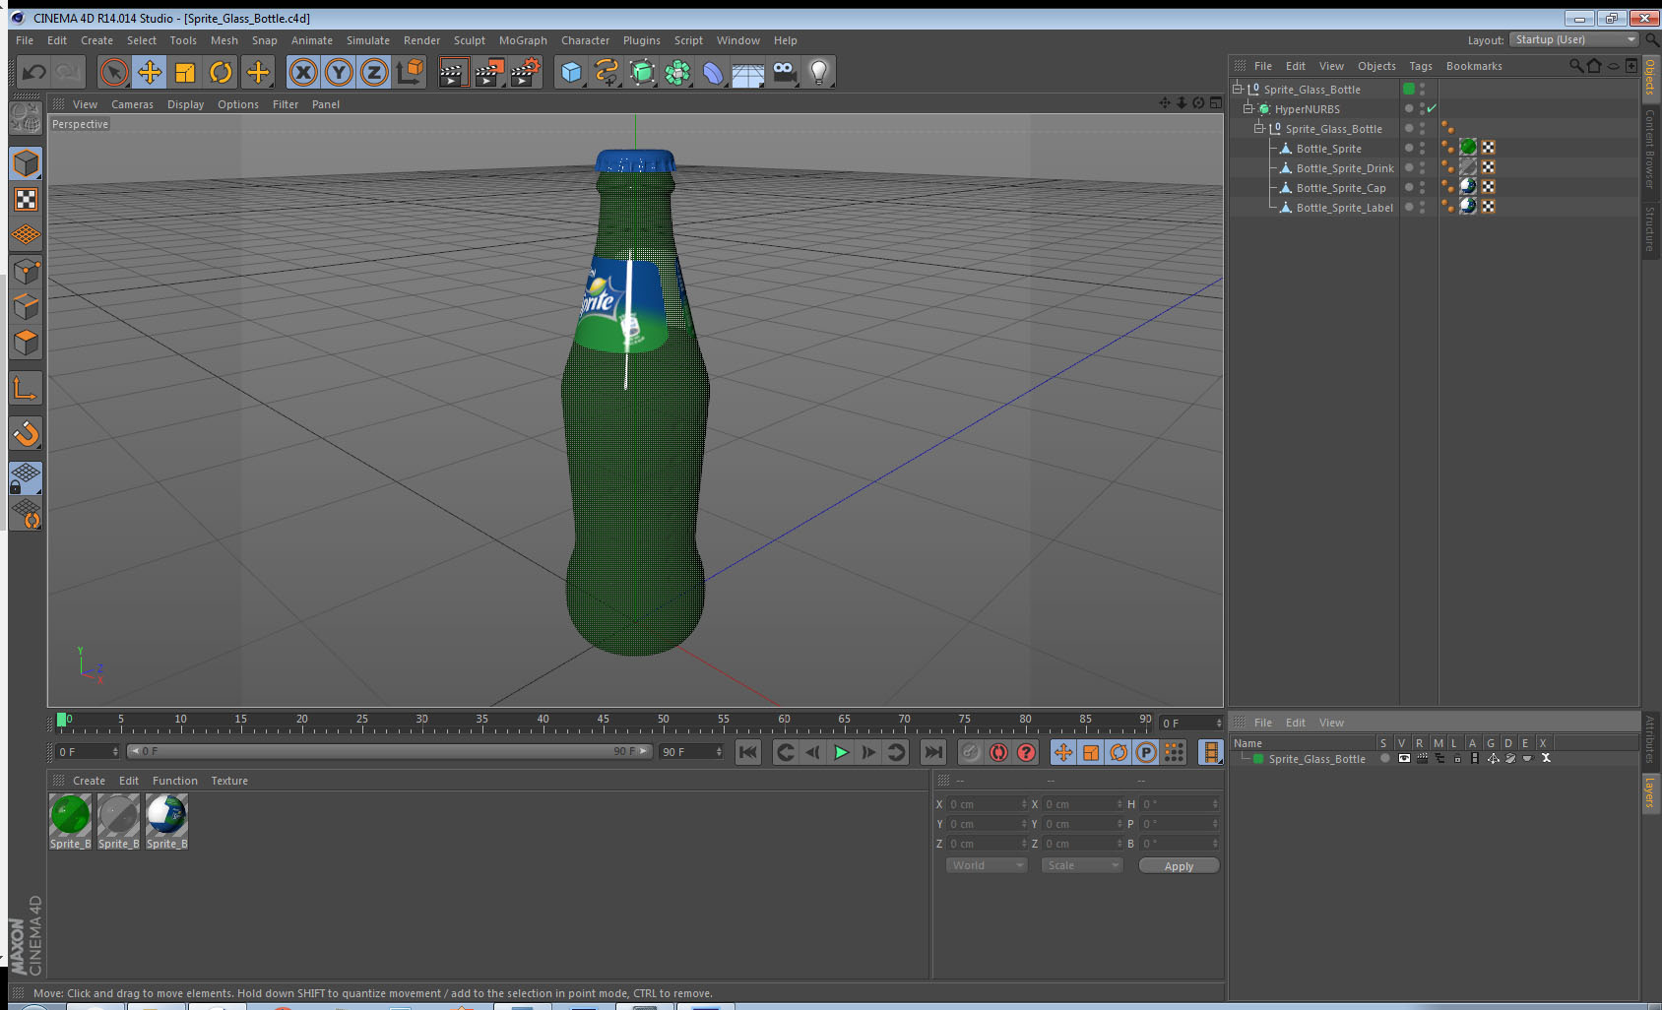1662x1010 pixels.
Task: Add a Cube primitive
Action: pos(571,72)
